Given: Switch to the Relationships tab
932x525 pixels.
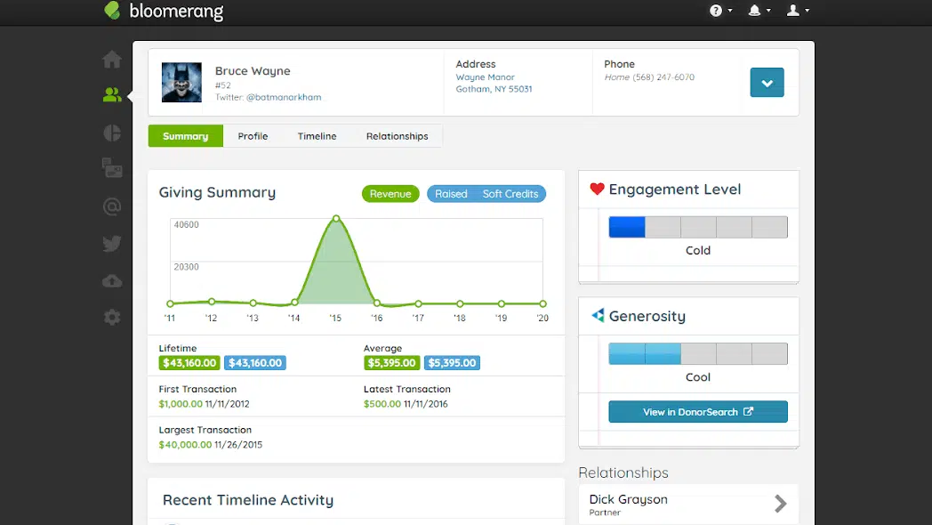Looking at the screenshot, I should point(397,136).
